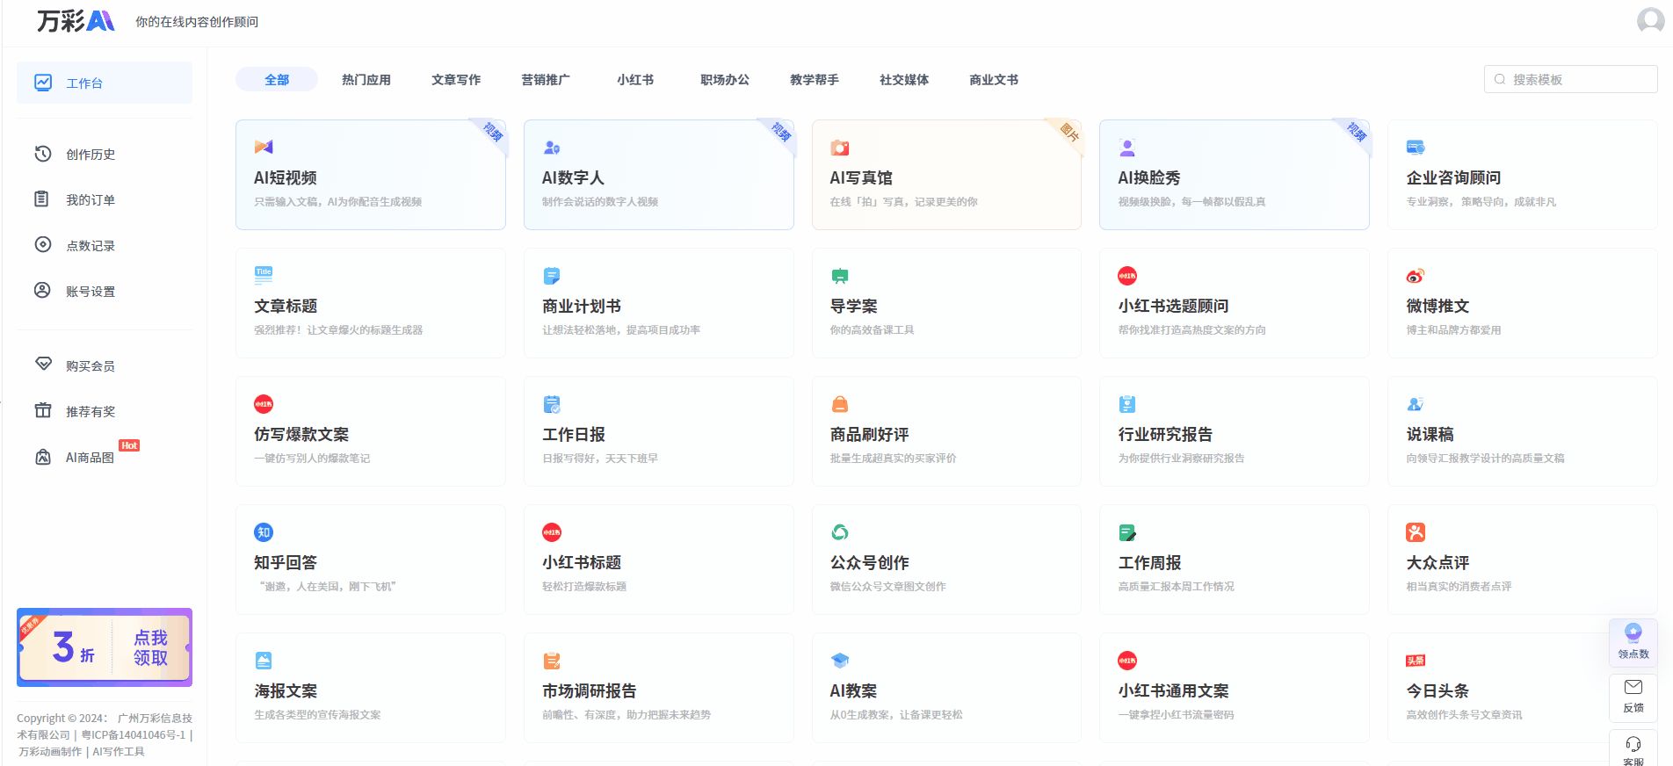Click the 3折 点我领取 banner
The image size is (1673, 766).
(105, 647)
